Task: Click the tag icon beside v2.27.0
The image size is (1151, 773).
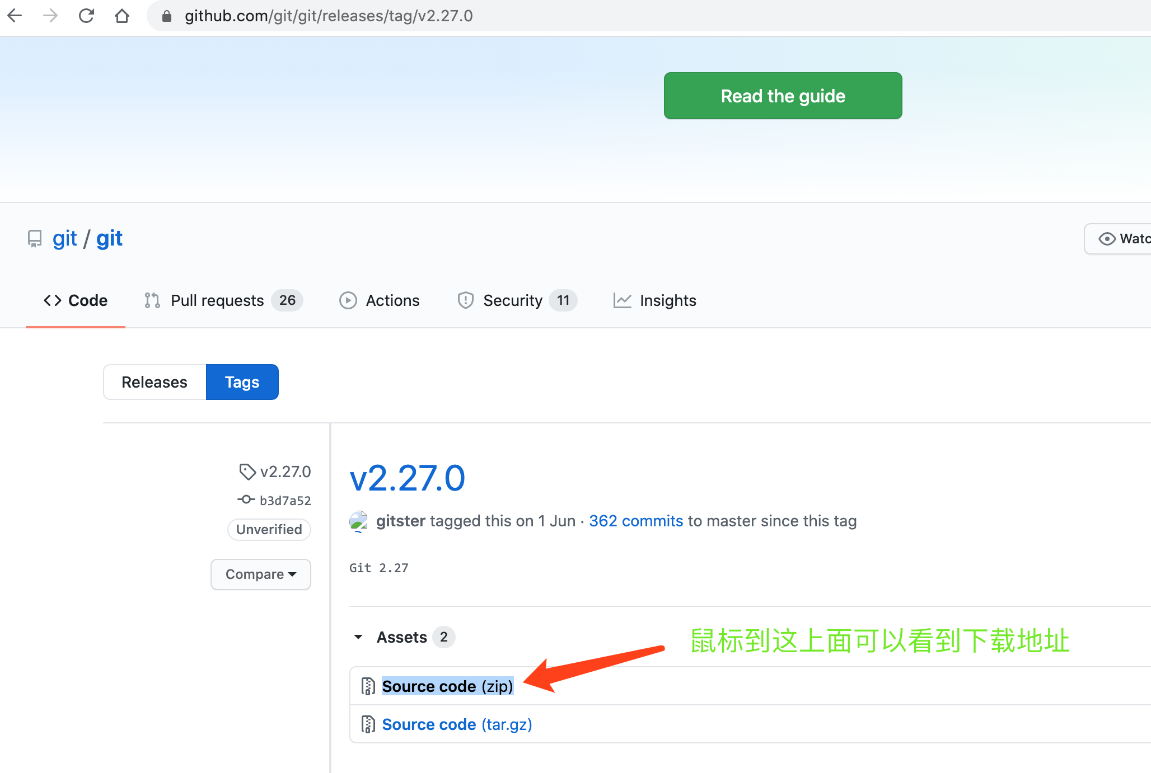Action: click(x=247, y=472)
